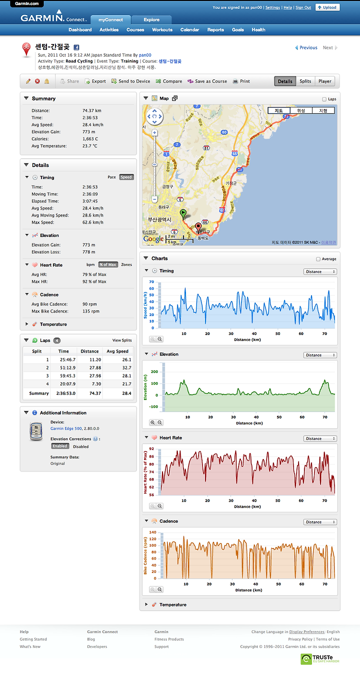
Task: Click the TRUSTe certification badge
Action: pyautogui.click(x=320, y=659)
